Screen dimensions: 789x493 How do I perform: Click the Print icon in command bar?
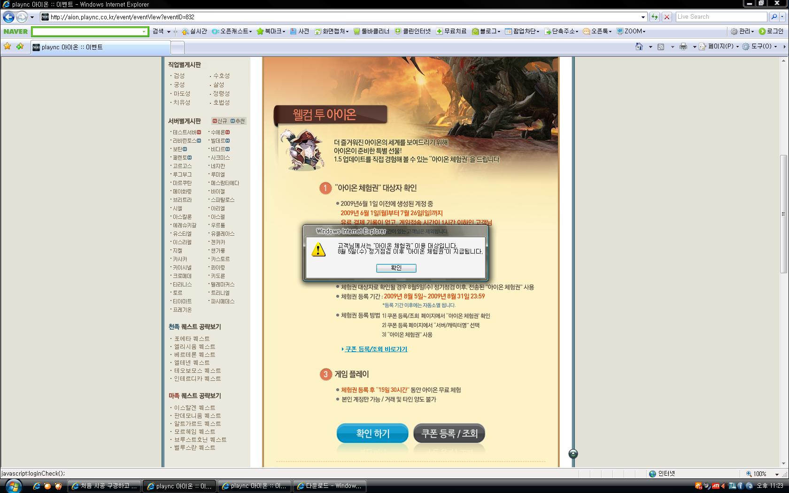click(683, 46)
